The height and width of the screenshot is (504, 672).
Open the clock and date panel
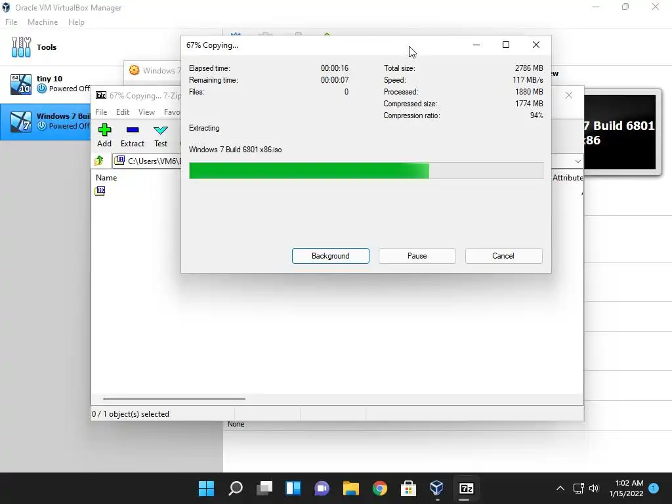coord(626,488)
